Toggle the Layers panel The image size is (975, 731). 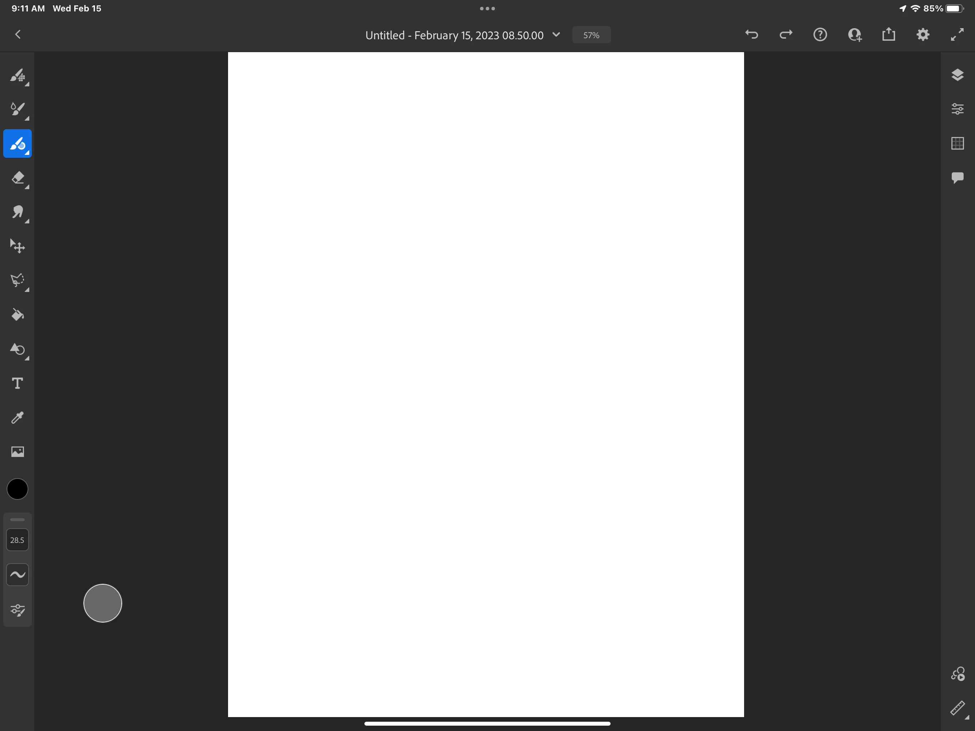pyautogui.click(x=957, y=75)
